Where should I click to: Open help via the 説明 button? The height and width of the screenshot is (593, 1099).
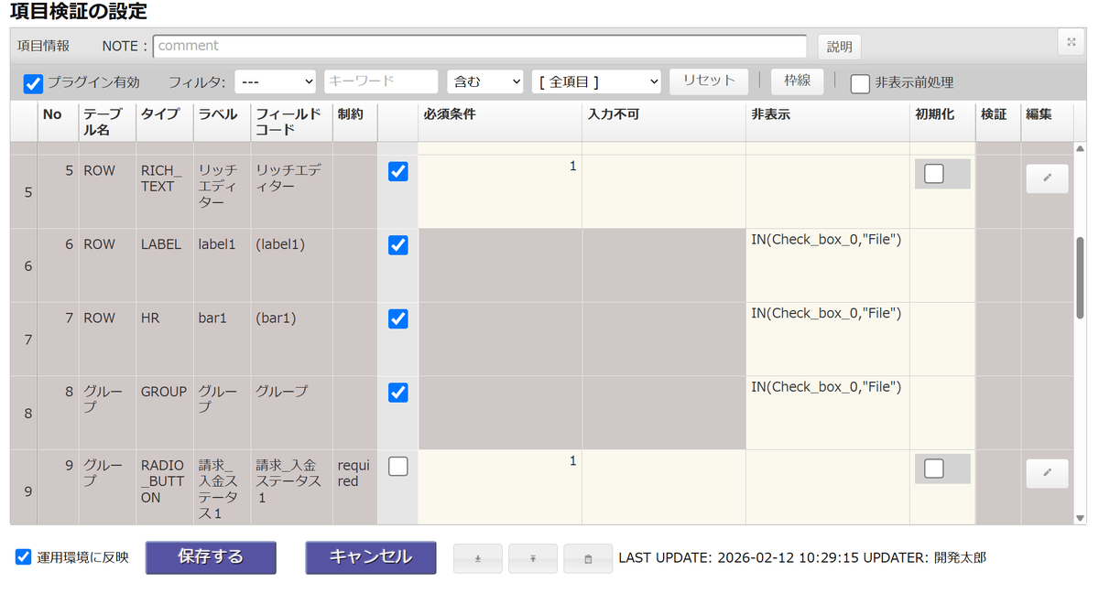coord(839,46)
